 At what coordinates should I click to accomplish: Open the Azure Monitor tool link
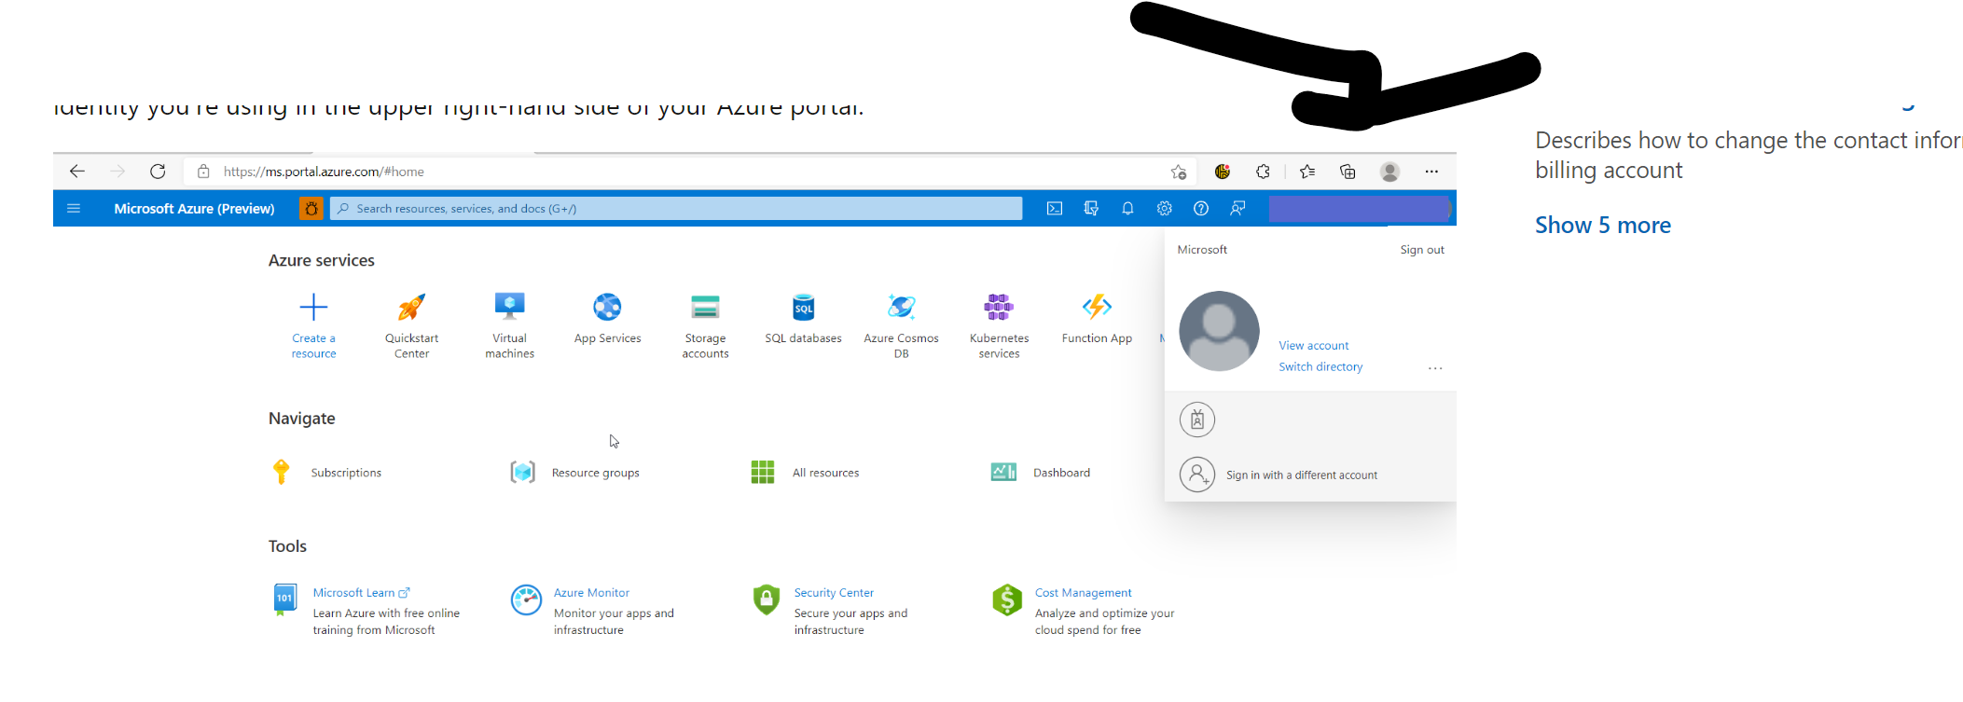[591, 593]
